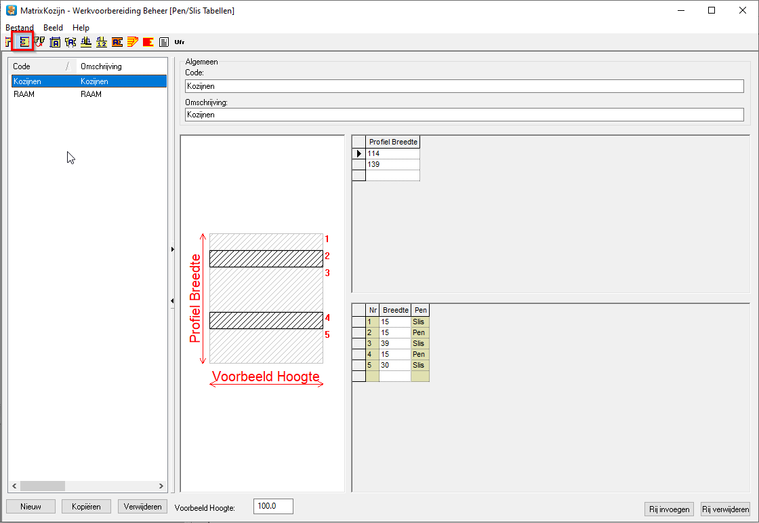The width and height of the screenshot is (759, 523).
Task: Click the curved arrow TT toolbar icon
Action: 39,41
